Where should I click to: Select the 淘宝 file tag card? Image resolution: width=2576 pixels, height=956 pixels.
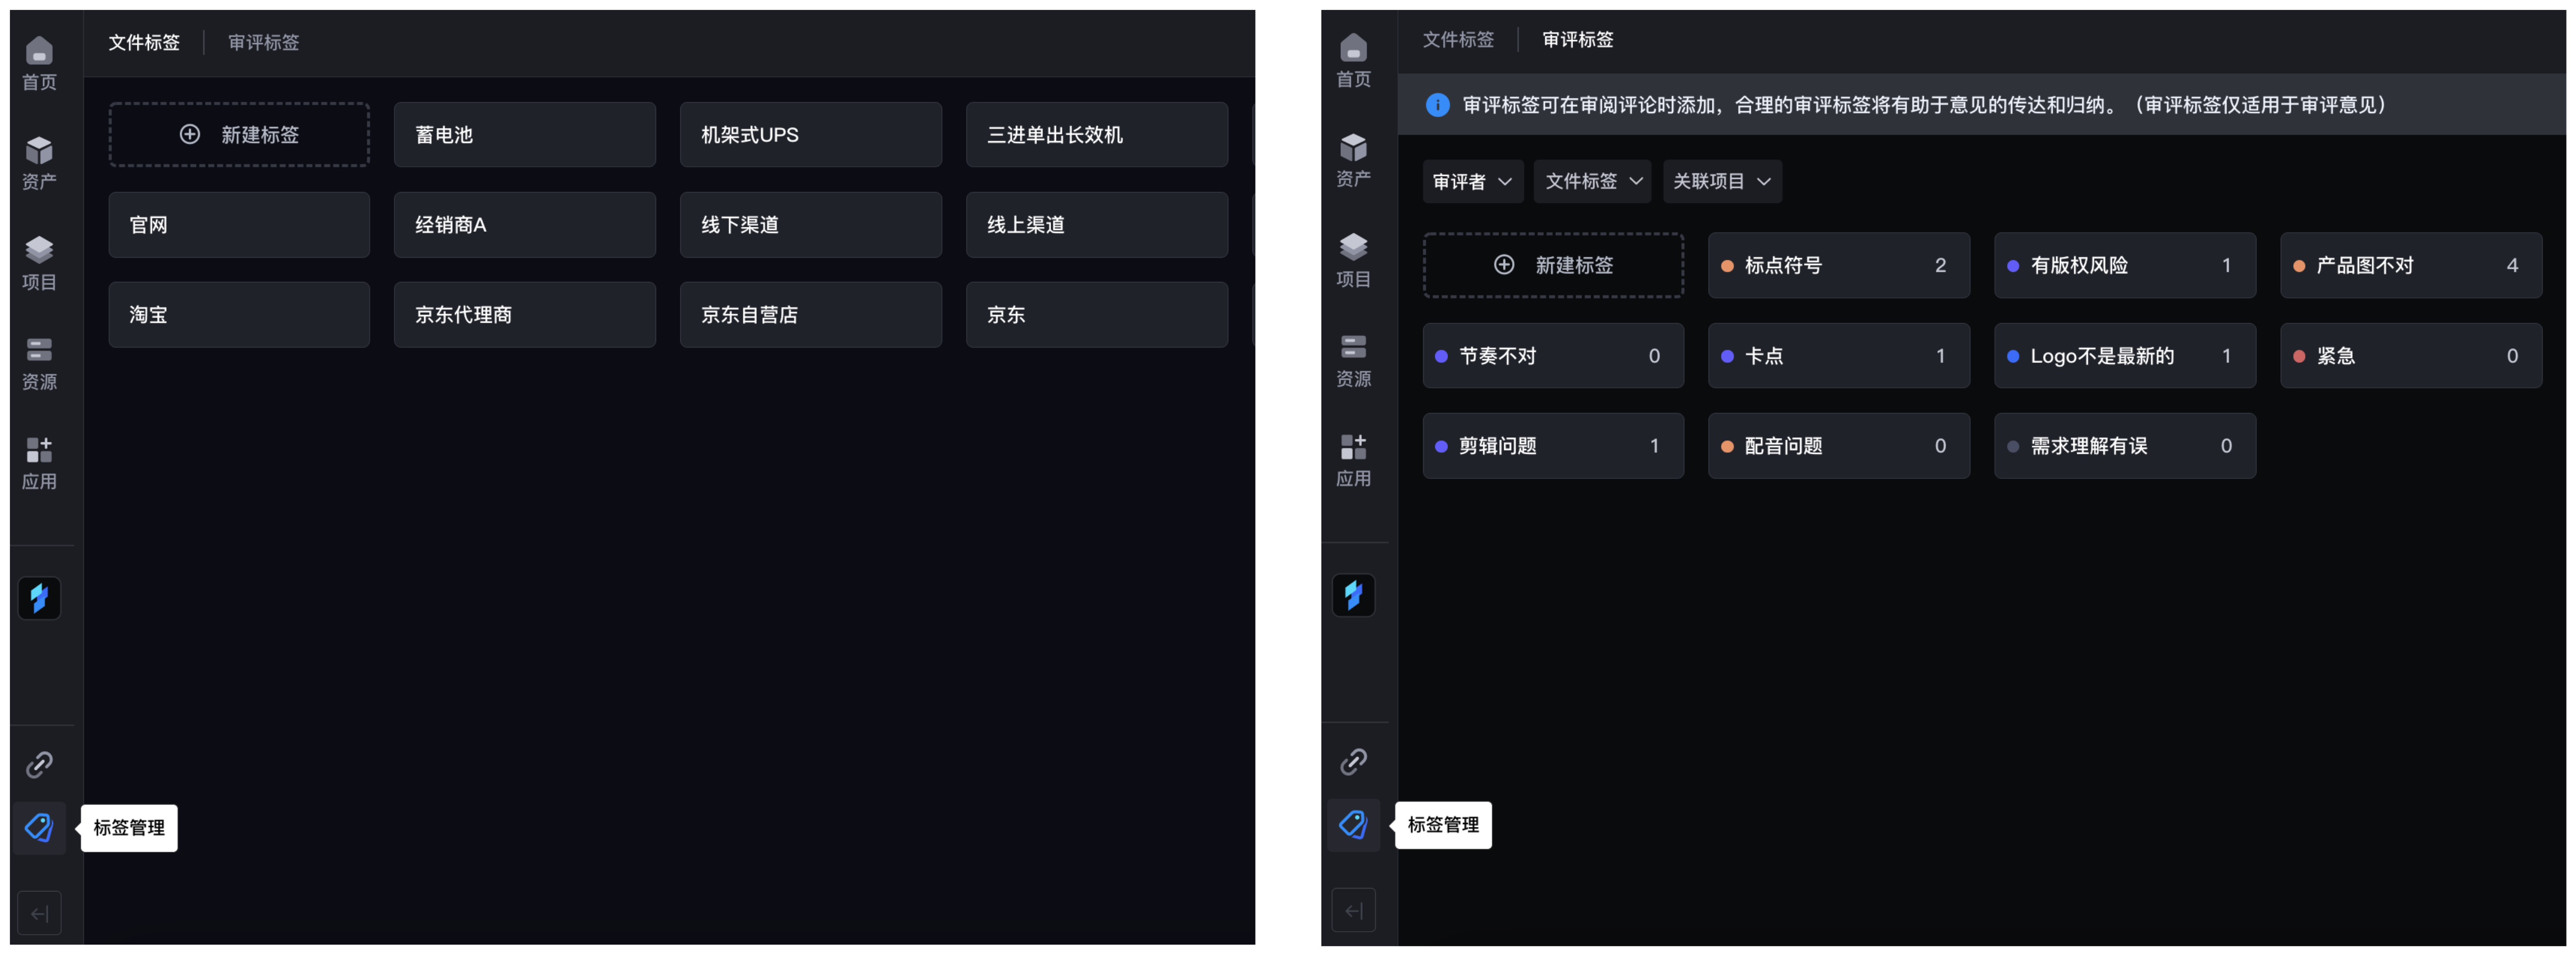[x=239, y=315]
